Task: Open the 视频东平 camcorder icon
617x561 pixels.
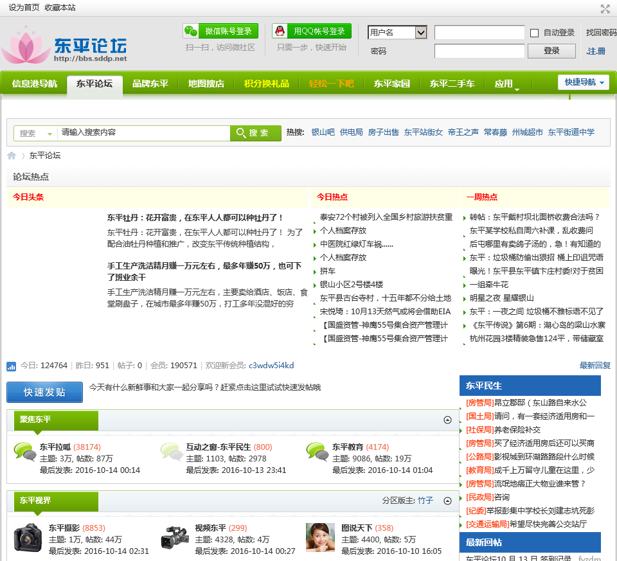Action: pyautogui.click(x=175, y=537)
